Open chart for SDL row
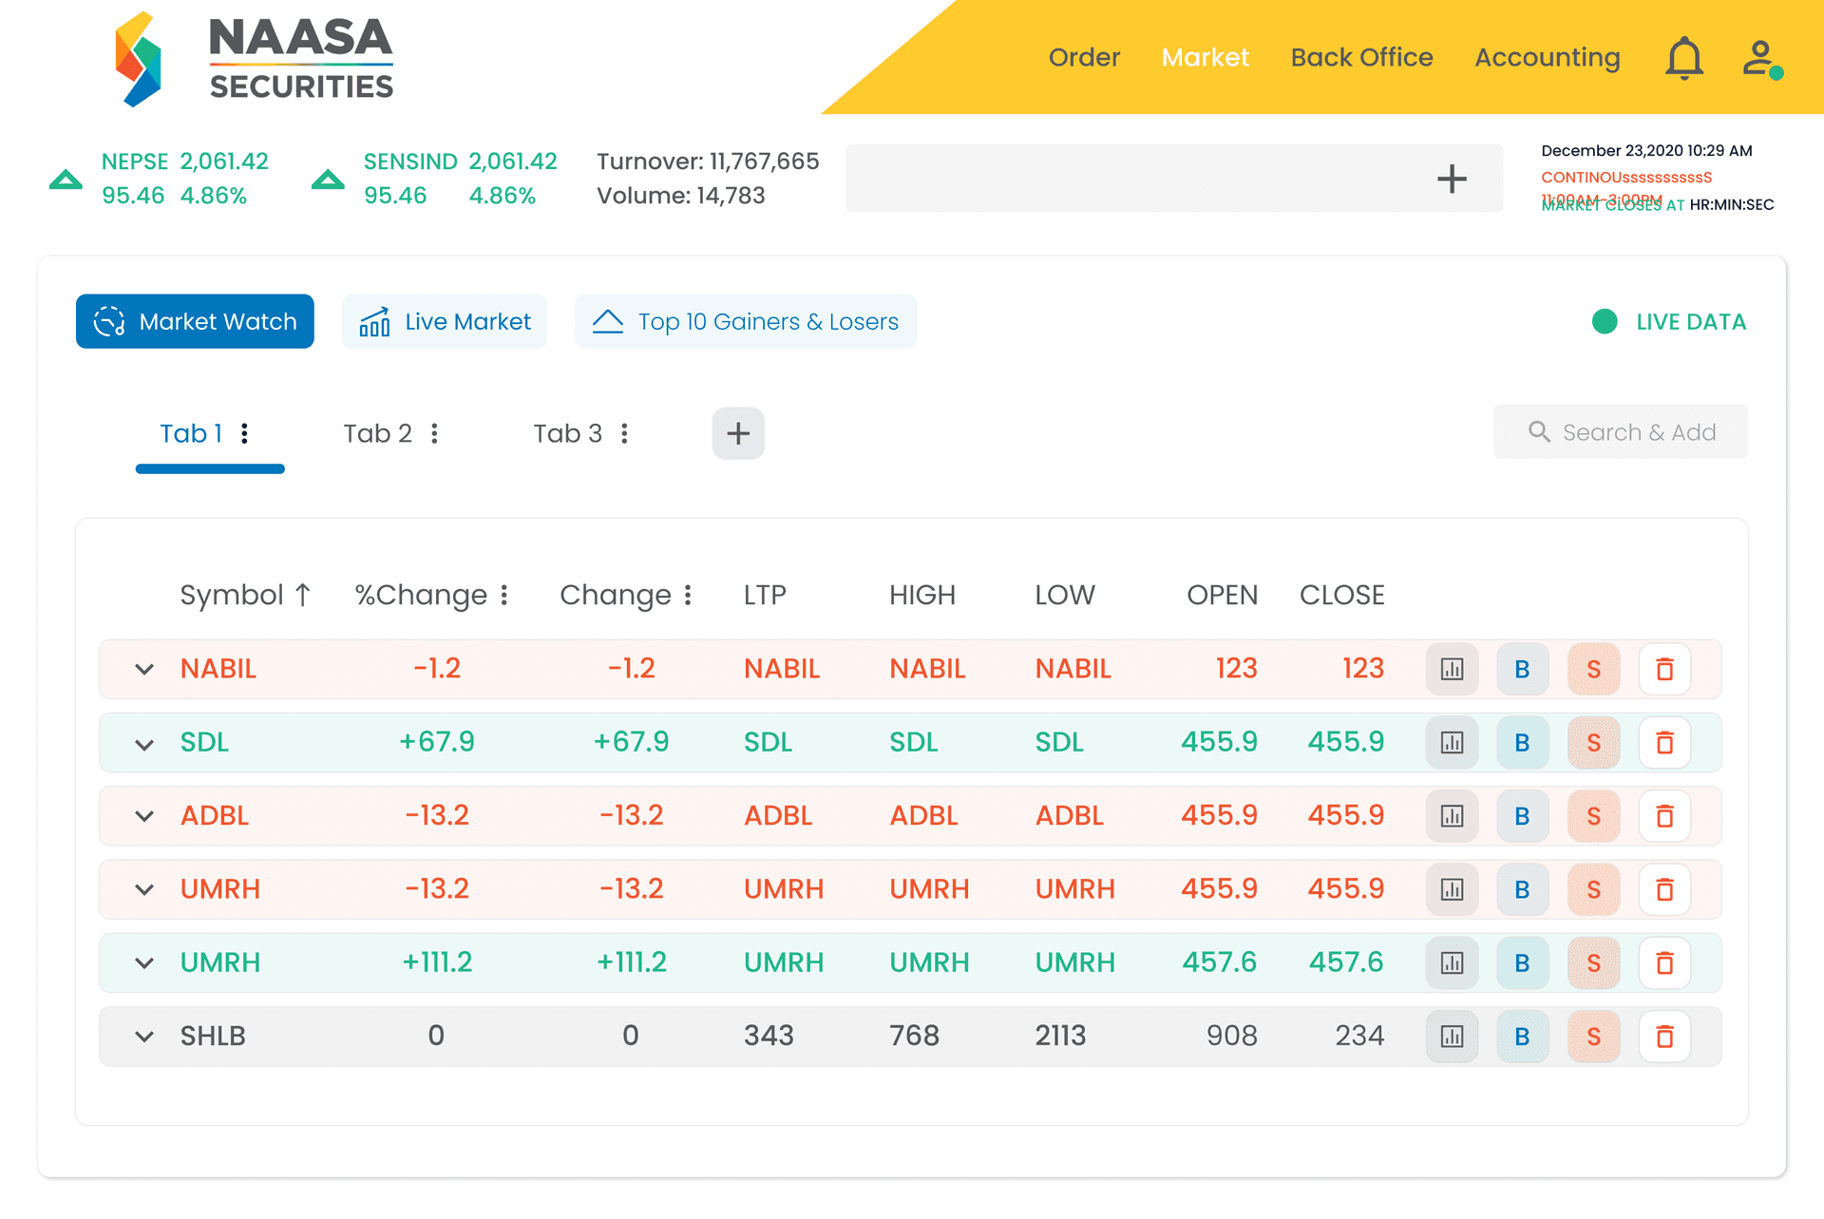1824x1219 pixels. tap(1452, 742)
